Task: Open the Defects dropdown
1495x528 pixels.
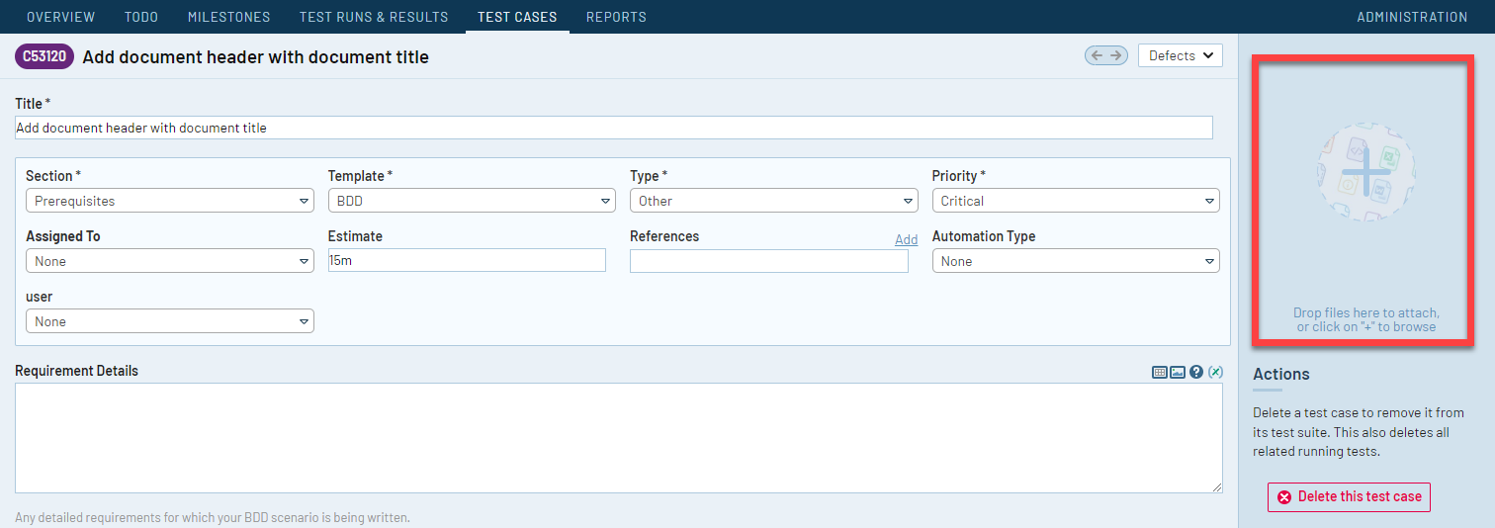Action: point(1181,56)
